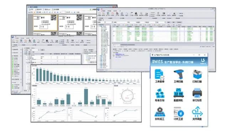
Task: Open the 打包扫描 open-box icon
Action: point(197,74)
